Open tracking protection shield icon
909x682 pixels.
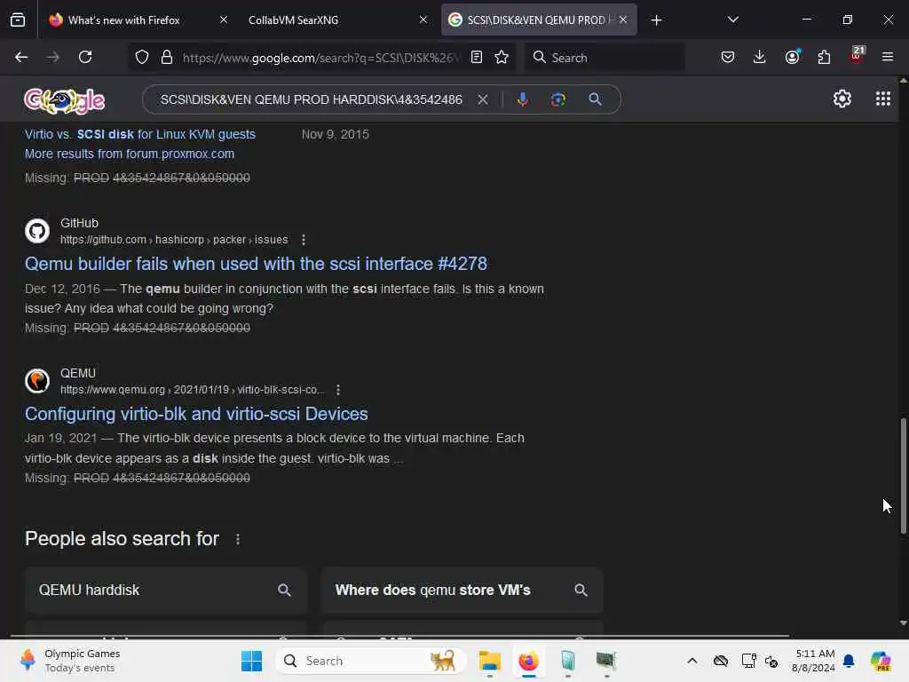tap(142, 57)
